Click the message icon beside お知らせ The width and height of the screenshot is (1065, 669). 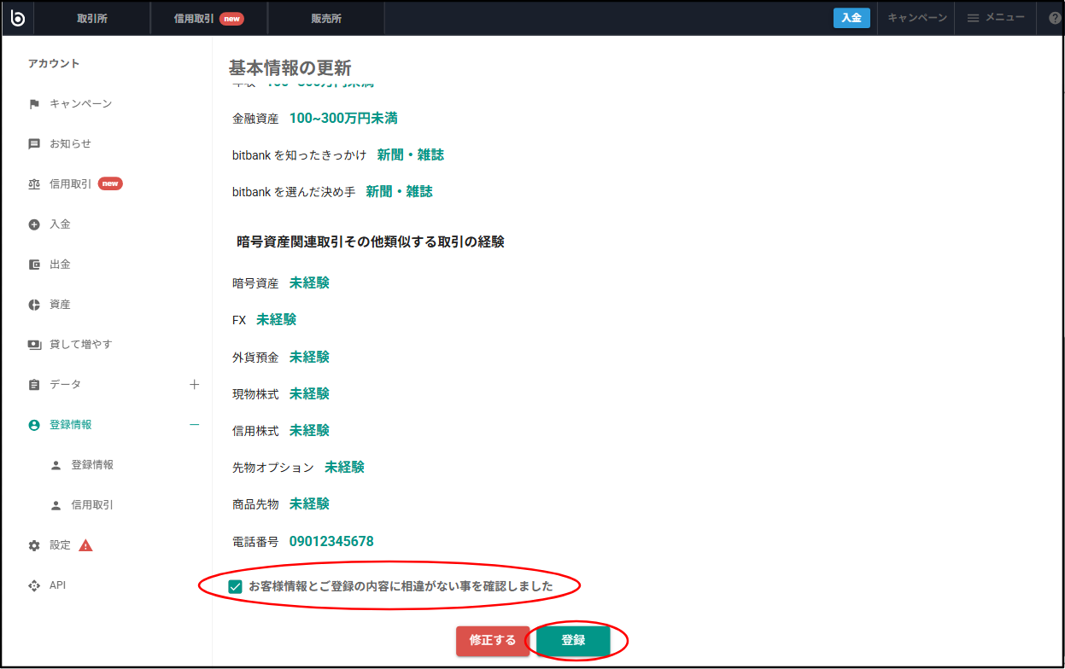pyautogui.click(x=34, y=144)
